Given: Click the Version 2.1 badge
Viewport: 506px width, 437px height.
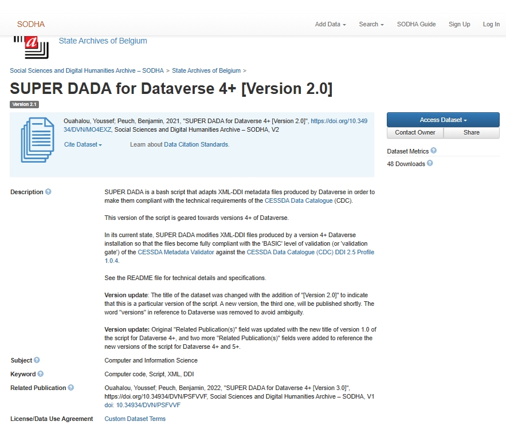Looking at the screenshot, I should coord(24,105).
